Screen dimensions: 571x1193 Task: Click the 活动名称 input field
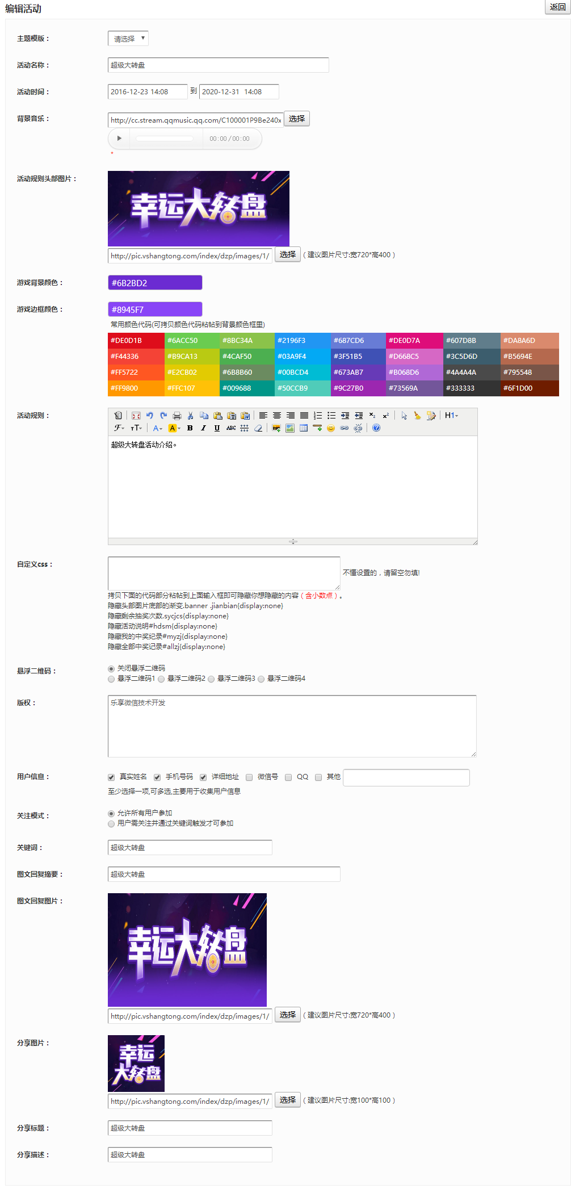[218, 65]
